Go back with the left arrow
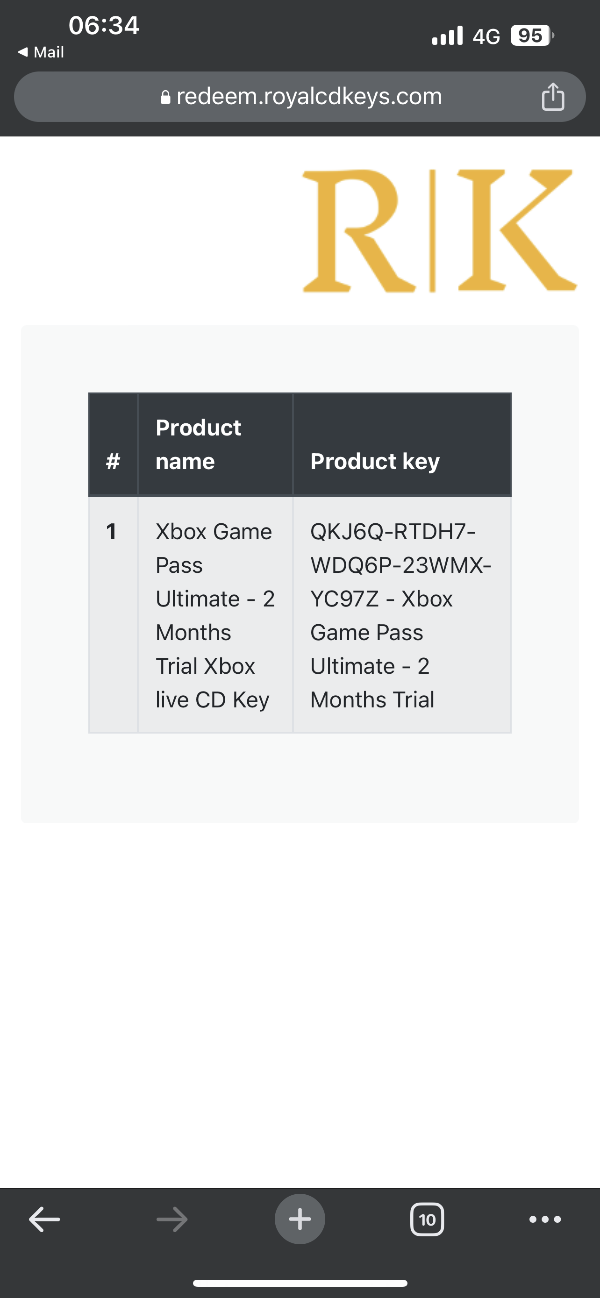This screenshot has height=1298, width=600. point(44,1220)
